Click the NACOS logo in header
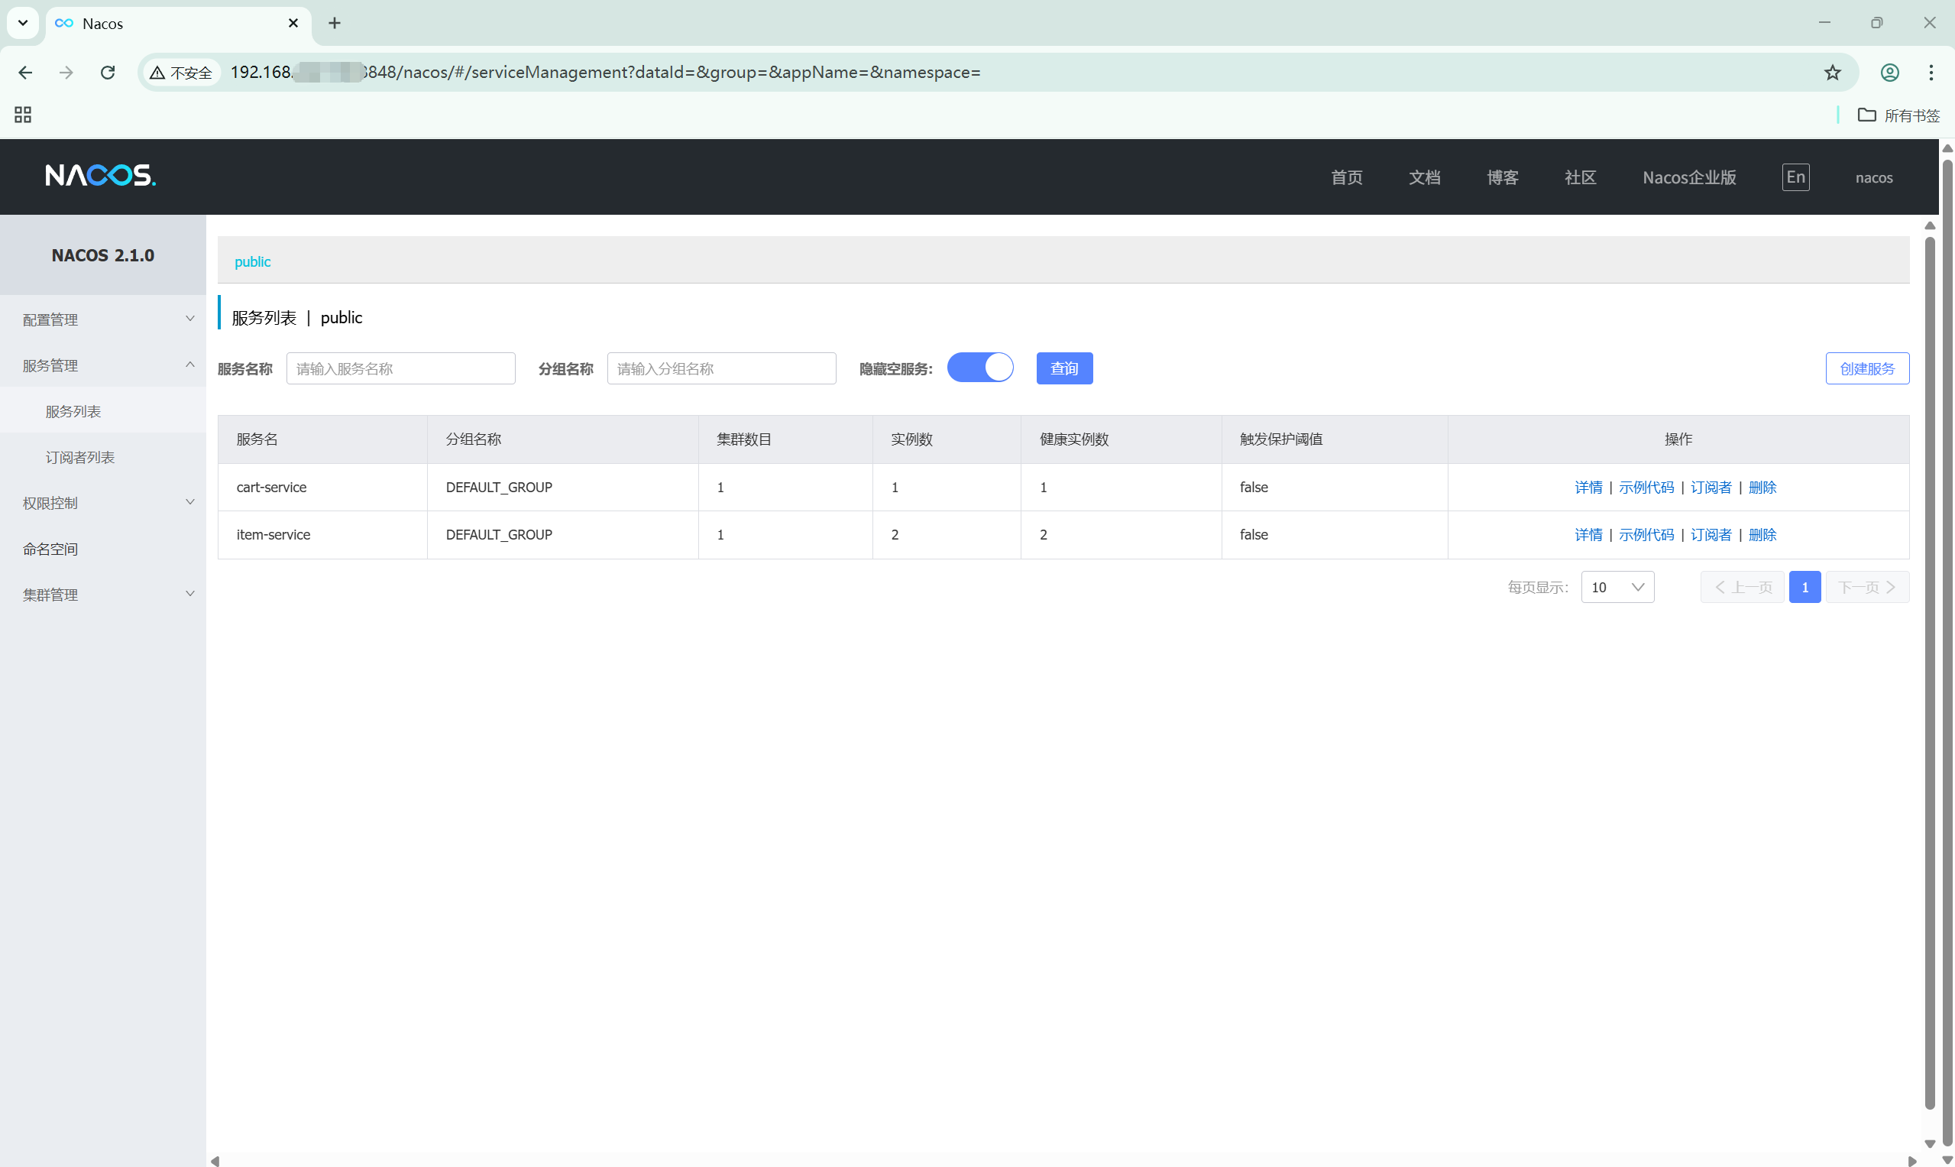The image size is (1955, 1167). (101, 175)
